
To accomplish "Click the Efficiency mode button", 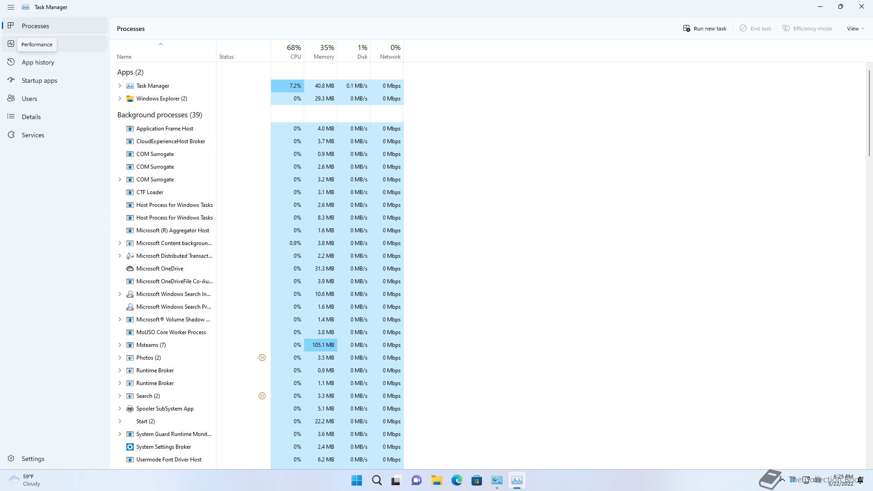I will [807, 28].
